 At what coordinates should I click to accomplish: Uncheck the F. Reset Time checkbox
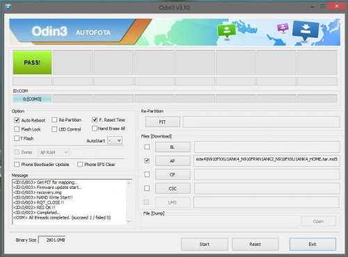click(x=95, y=119)
